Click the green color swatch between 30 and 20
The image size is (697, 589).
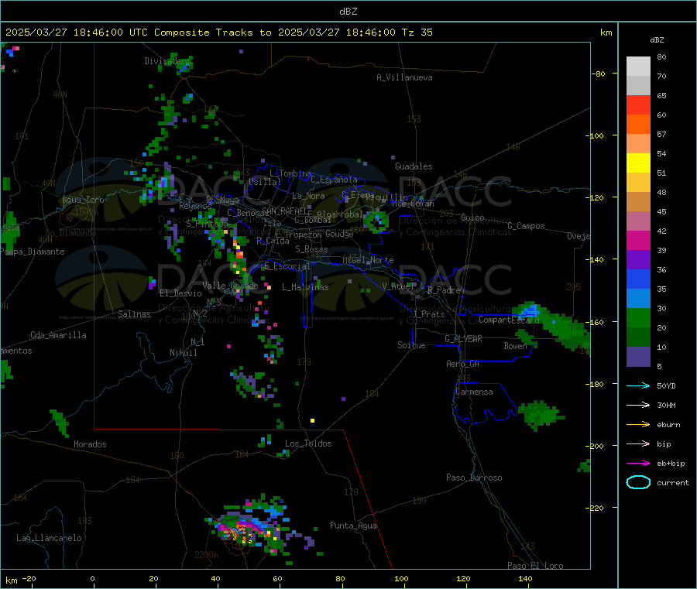(638, 317)
